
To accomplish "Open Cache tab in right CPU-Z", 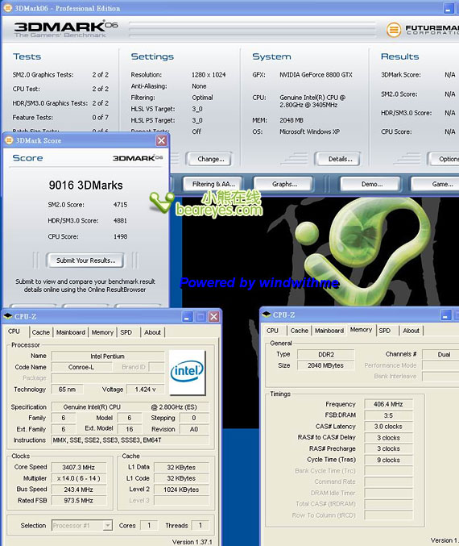I will point(300,331).
